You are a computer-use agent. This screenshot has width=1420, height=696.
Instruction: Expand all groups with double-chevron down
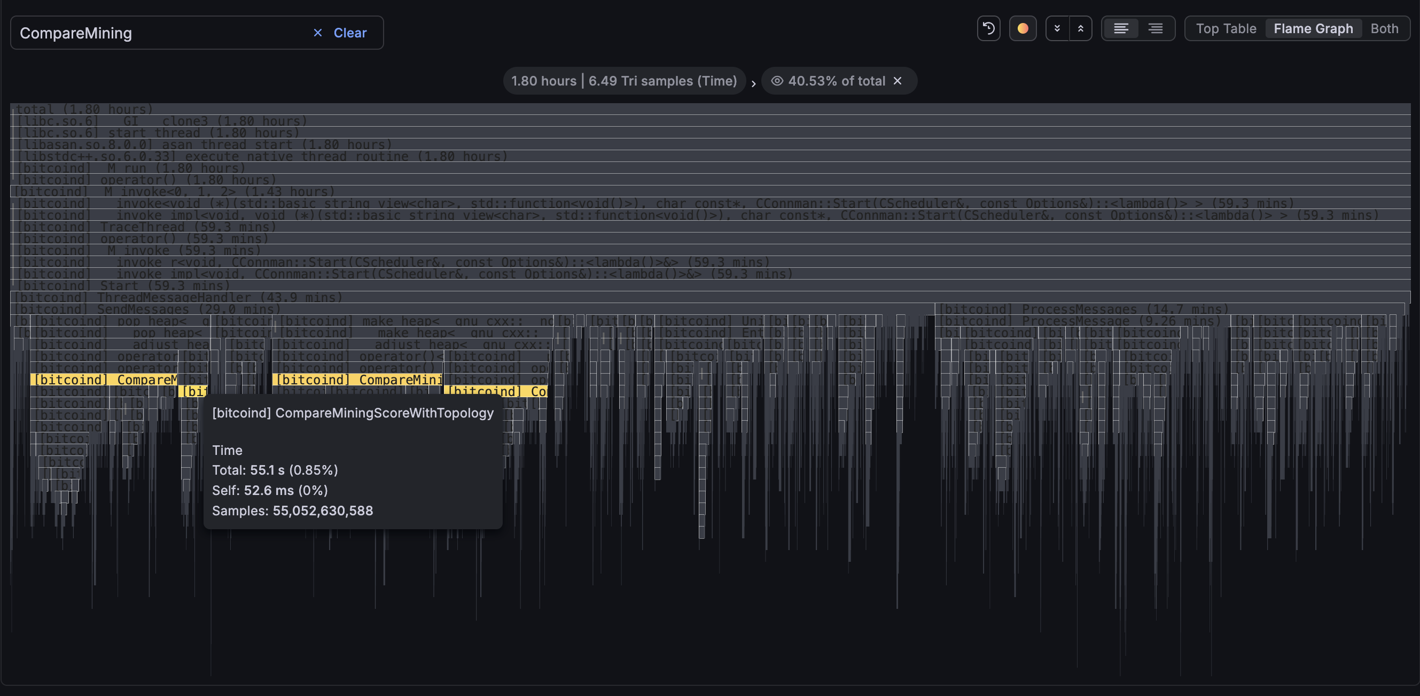click(1057, 29)
